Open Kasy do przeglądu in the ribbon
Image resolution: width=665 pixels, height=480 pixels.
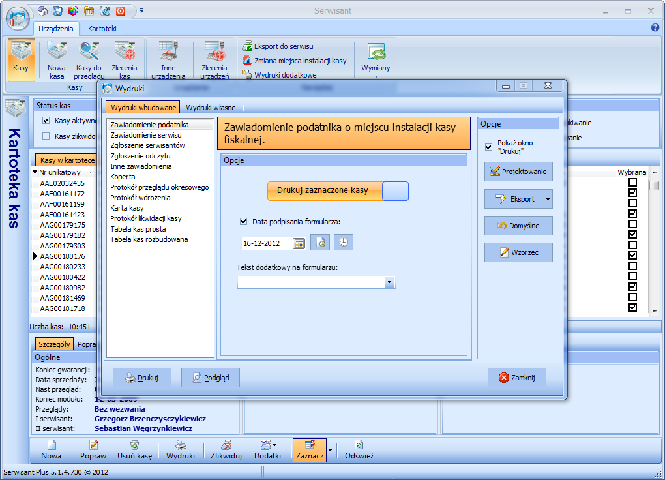pyautogui.click(x=89, y=60)
